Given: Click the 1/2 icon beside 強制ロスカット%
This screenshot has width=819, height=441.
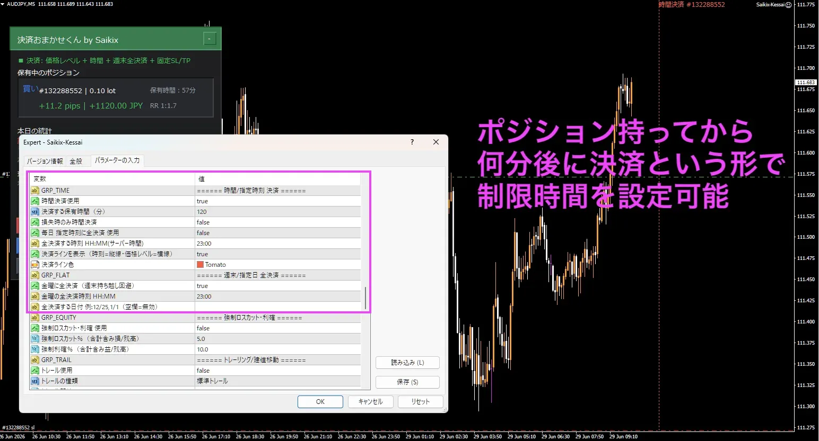Looking at the screenshot, I should point(35,339).
